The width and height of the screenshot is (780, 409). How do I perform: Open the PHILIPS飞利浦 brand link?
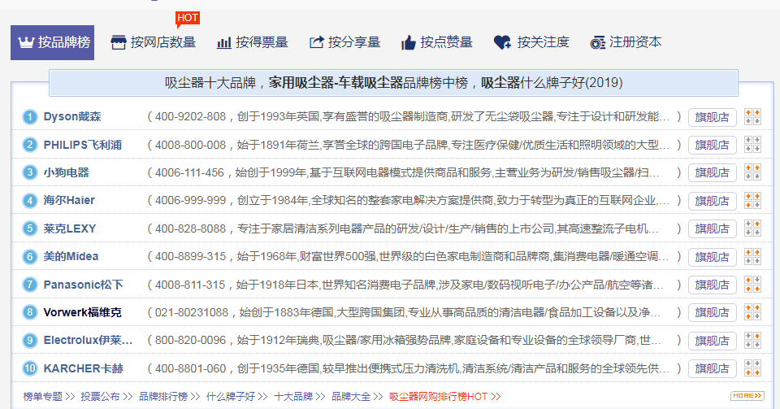83,145
